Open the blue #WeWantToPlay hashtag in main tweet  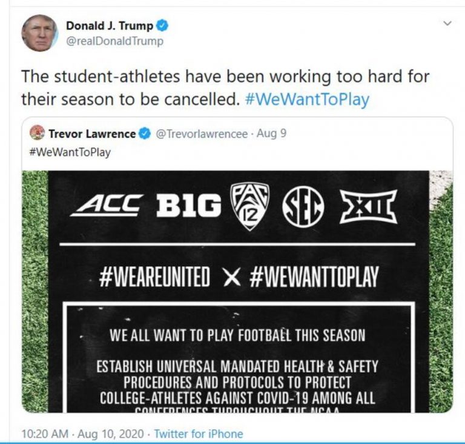[308, 99]
